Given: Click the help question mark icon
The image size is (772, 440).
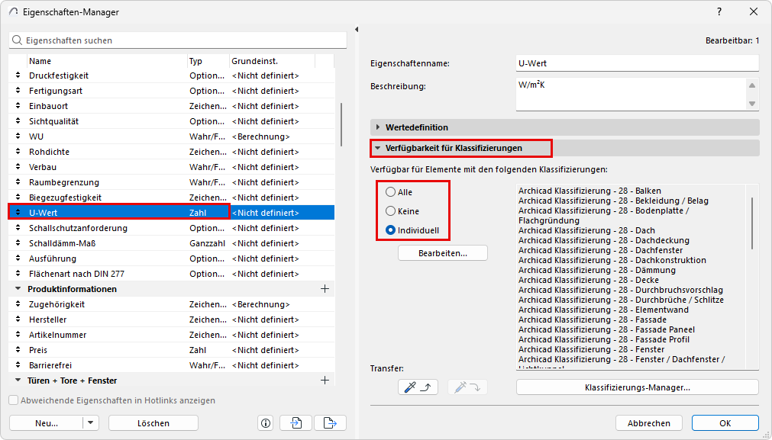Looking at the screenshot, I should point(719,11).
